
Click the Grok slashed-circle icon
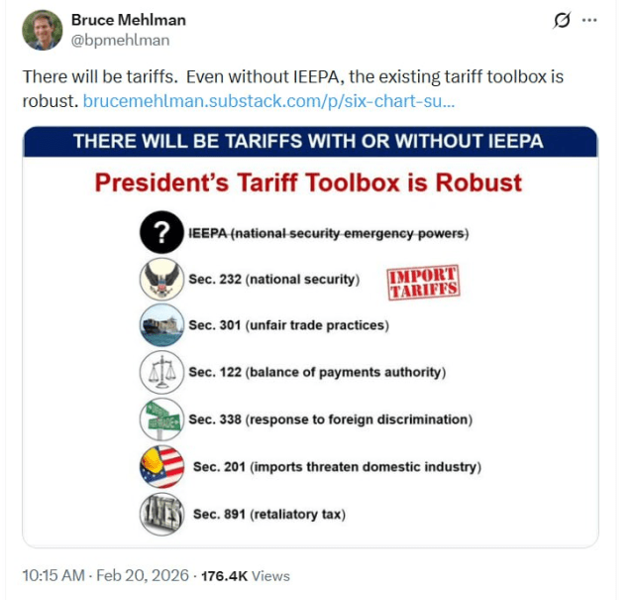tap(562, 20)
